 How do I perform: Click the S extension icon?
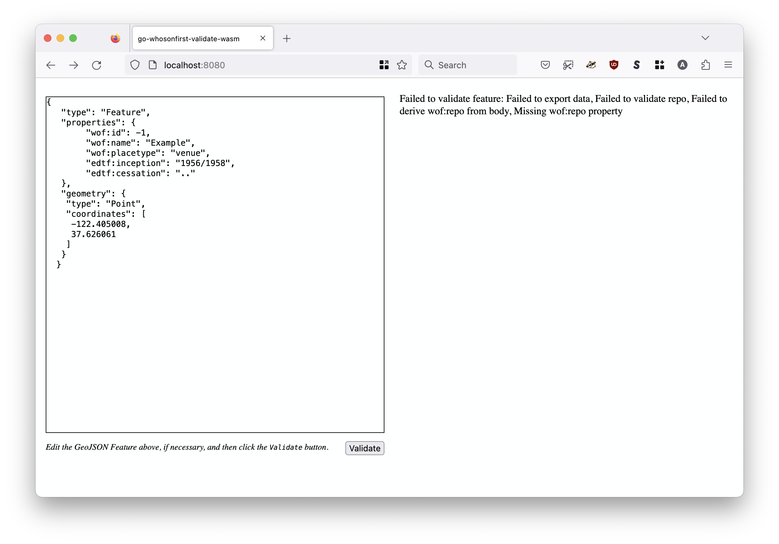[636, 65]
